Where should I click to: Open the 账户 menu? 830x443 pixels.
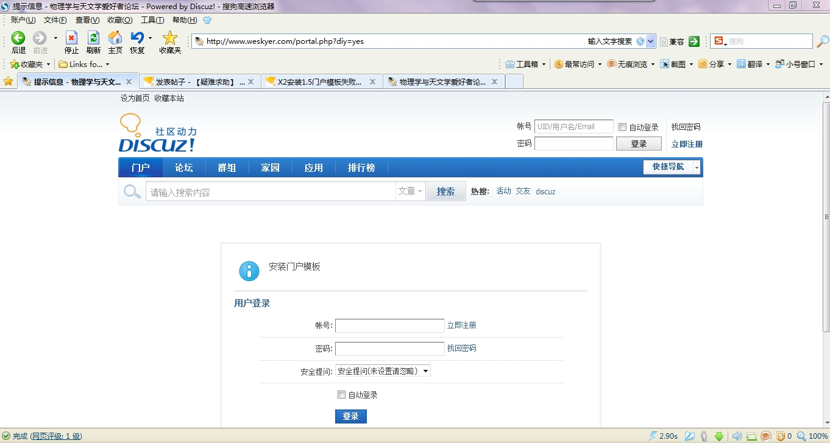(x=23, y=20)
